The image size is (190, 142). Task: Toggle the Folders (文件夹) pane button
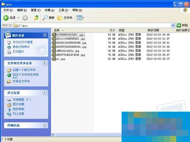point(65,18)
